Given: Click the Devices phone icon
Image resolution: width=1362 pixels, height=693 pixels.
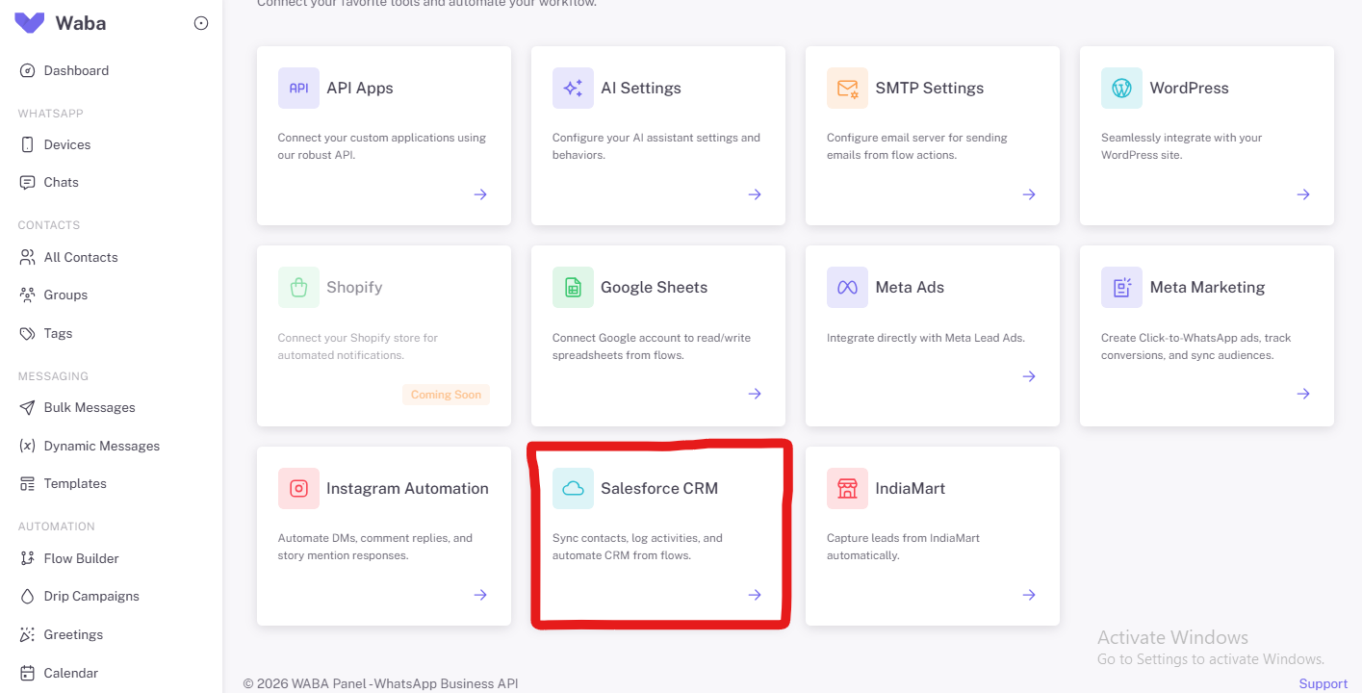Looking at the screenshot, I should [27, 144].
